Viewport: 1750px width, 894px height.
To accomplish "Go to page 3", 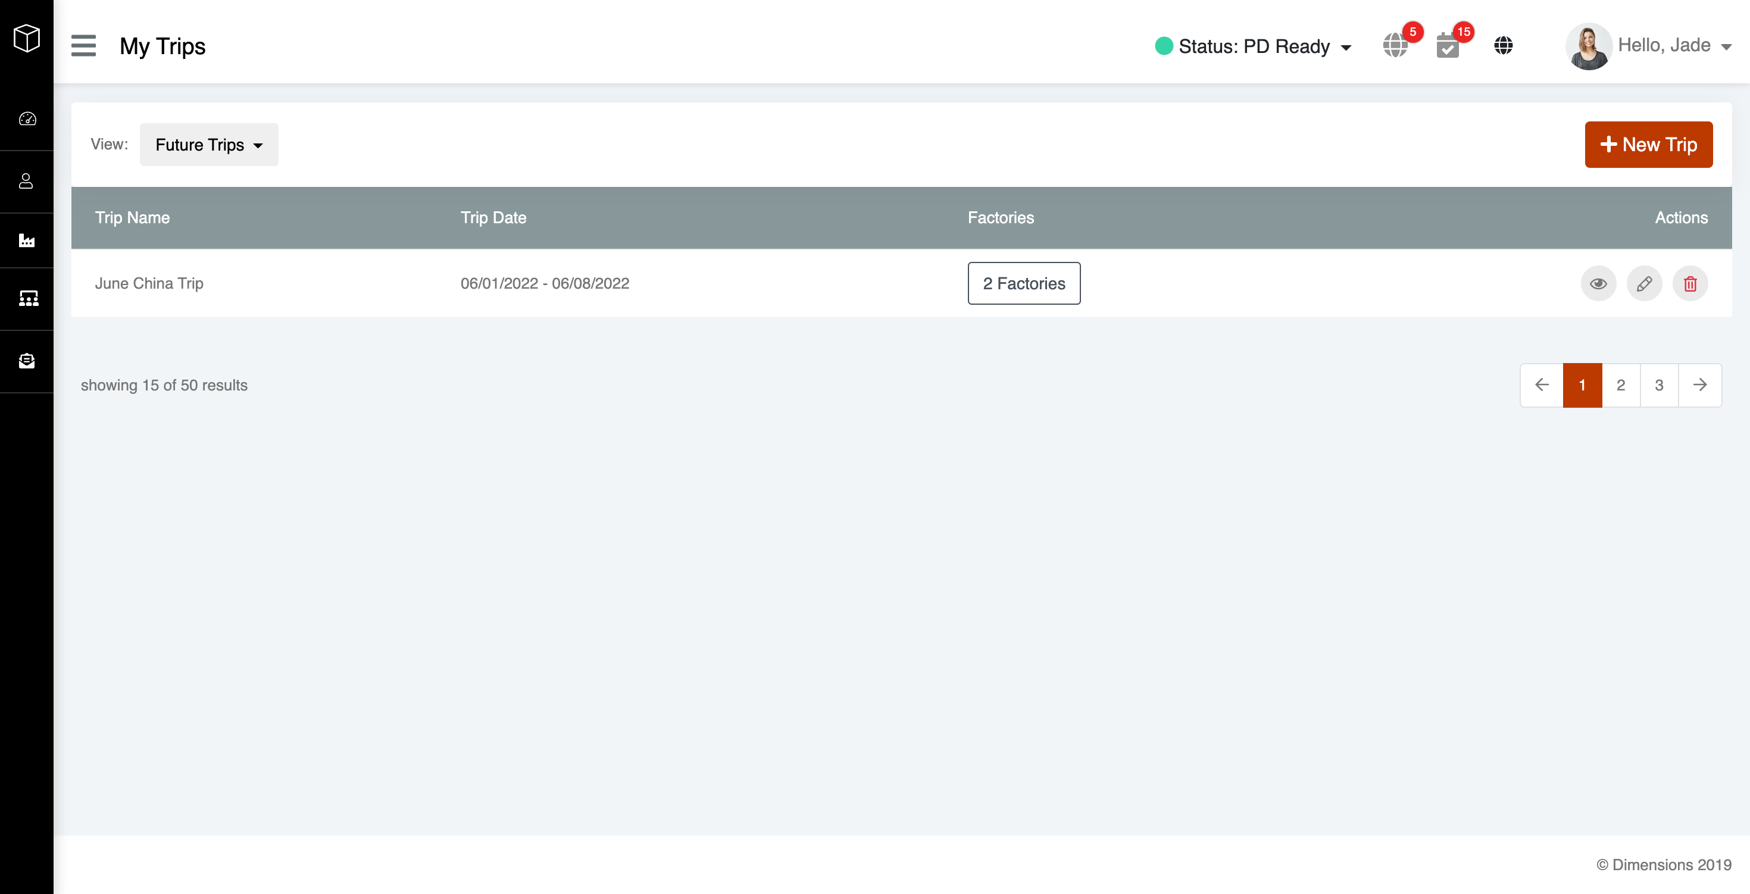I will click(x=1659, y=385).
